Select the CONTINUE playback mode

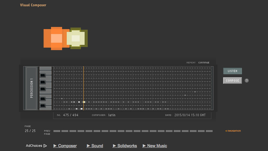pyautogui.click(x=204, y=63)
